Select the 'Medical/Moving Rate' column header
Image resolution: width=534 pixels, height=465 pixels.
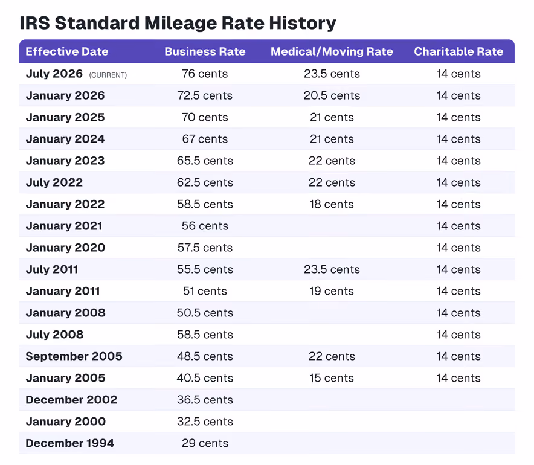332,51
